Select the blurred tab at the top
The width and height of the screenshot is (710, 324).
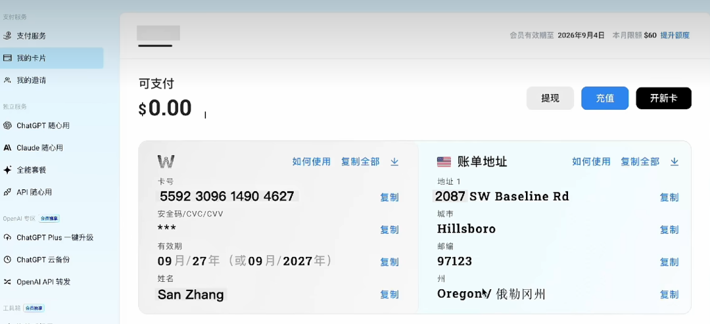158,34
